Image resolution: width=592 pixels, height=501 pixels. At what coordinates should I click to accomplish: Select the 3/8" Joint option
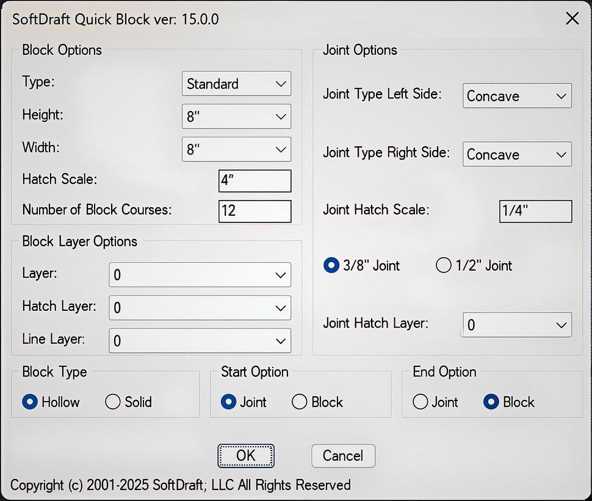tap(331, 265)
